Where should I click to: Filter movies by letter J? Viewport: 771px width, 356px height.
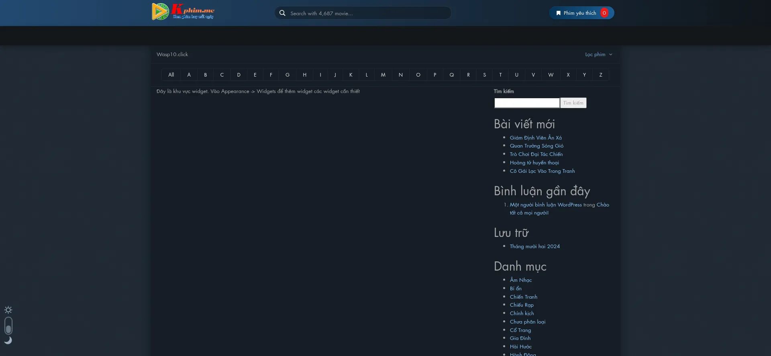pyautogui.click(x=335, y=75)
